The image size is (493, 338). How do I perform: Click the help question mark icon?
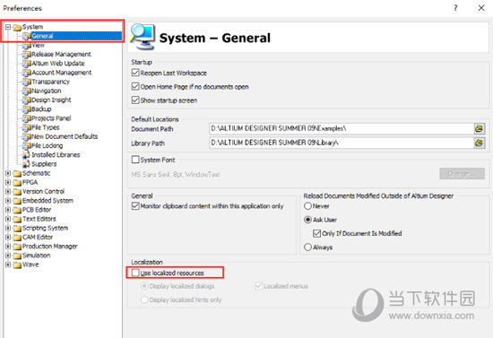tap(455, 8)
